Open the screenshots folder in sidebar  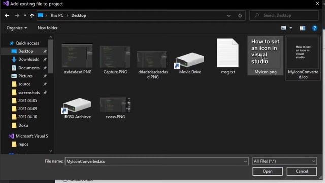click(29, 93)
